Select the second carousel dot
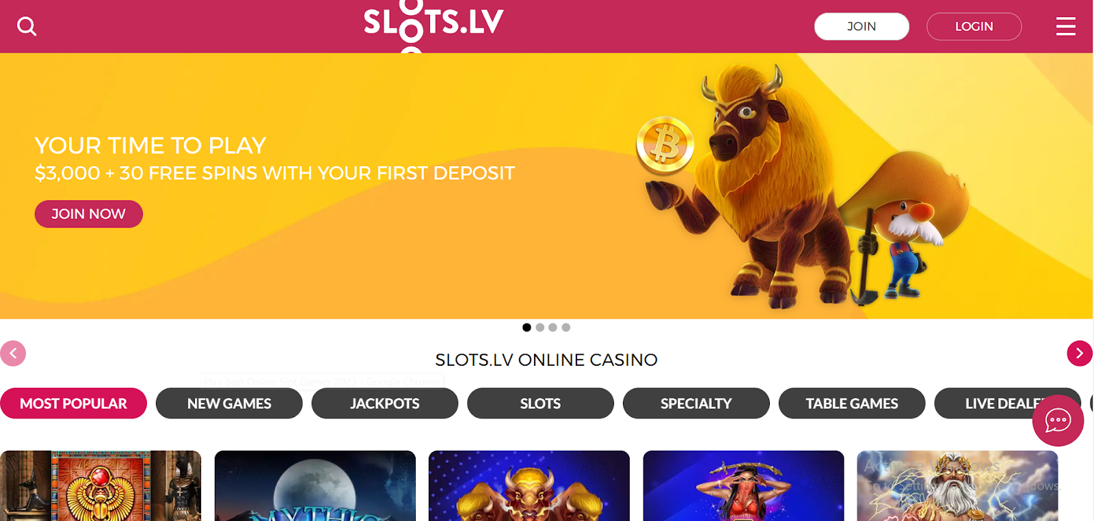1094x521 pixels. pos(540,328)
